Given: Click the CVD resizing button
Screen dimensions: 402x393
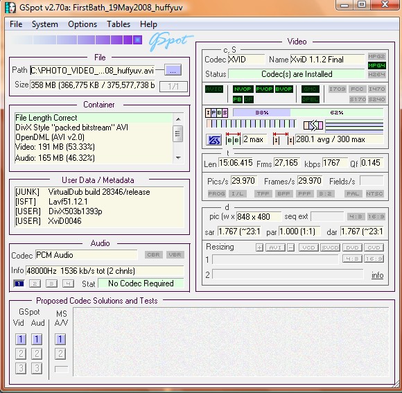Looking at the screenshot, I should click(x=374, y=247).
